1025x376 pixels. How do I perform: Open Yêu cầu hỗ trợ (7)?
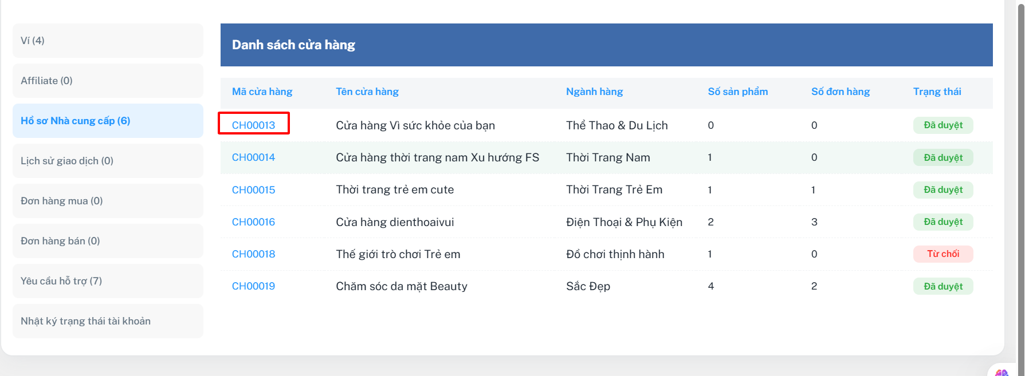[x=108, y=281]
